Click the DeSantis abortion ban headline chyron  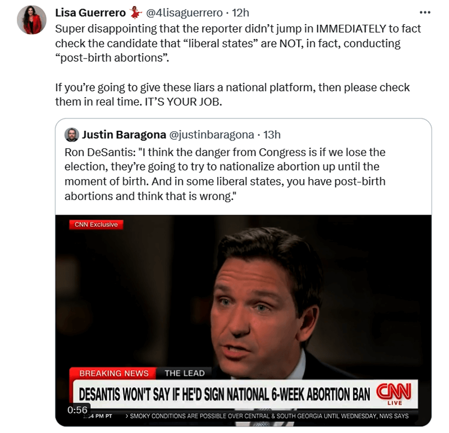point(224,394)
